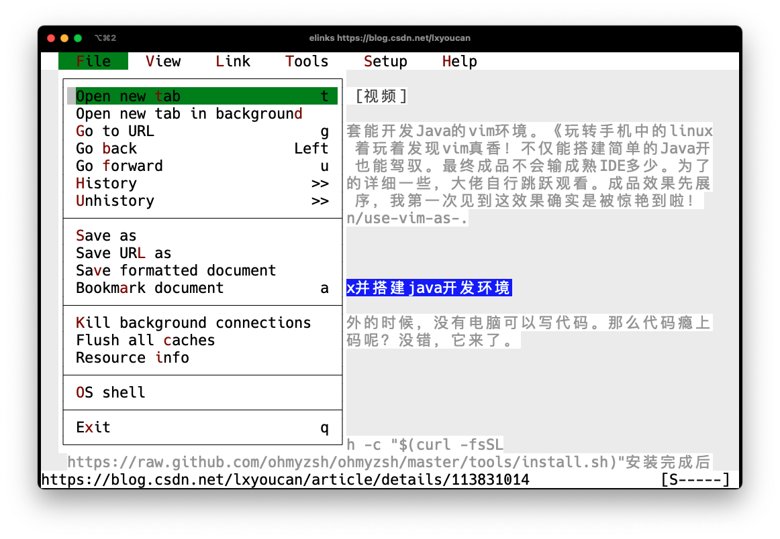Choose Save formatted document
The height and width of the screenshot is (539, 780).
203,270
